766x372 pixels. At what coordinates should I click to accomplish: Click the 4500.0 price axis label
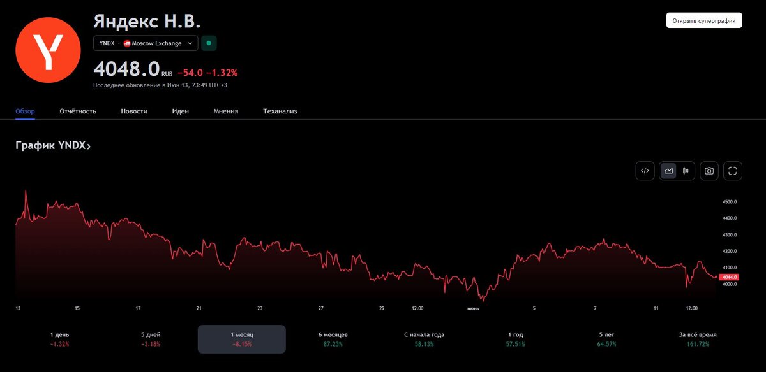click(x=730, y=202)
